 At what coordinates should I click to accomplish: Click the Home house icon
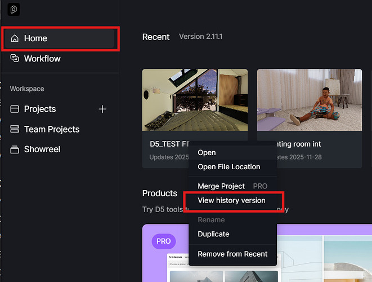click(x=15, y=38)
